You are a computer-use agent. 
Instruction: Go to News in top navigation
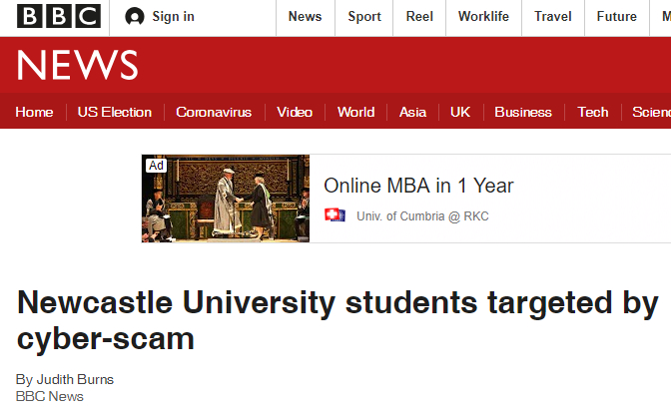(x=305, y=17)
